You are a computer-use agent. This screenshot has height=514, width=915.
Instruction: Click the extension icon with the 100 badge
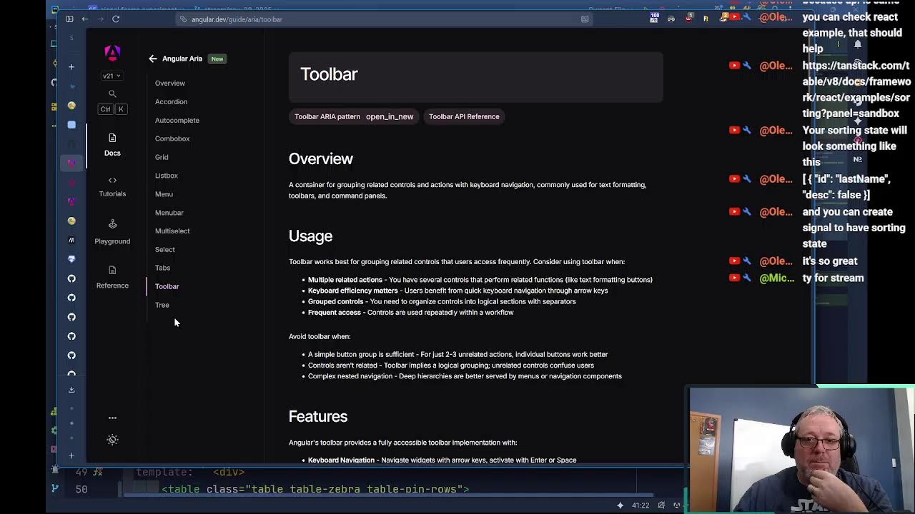[654, 18]
